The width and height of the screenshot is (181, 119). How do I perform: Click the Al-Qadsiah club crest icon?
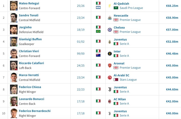(x=110, y=6)
